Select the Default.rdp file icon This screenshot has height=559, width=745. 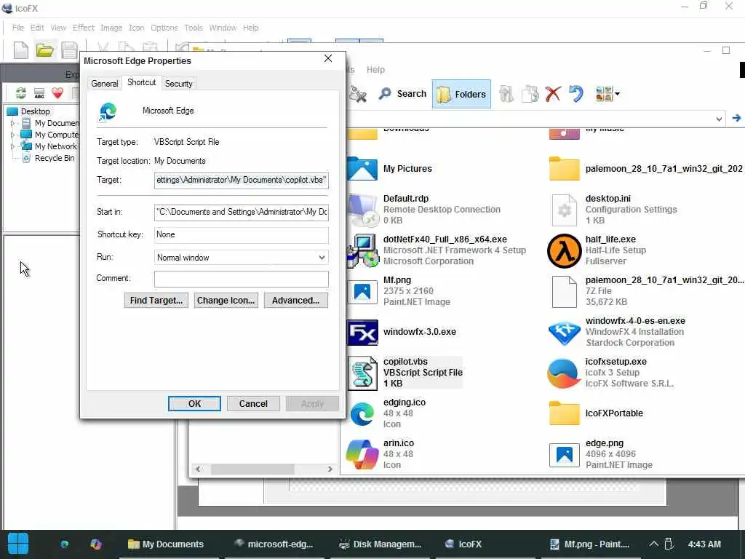[362, 210]
